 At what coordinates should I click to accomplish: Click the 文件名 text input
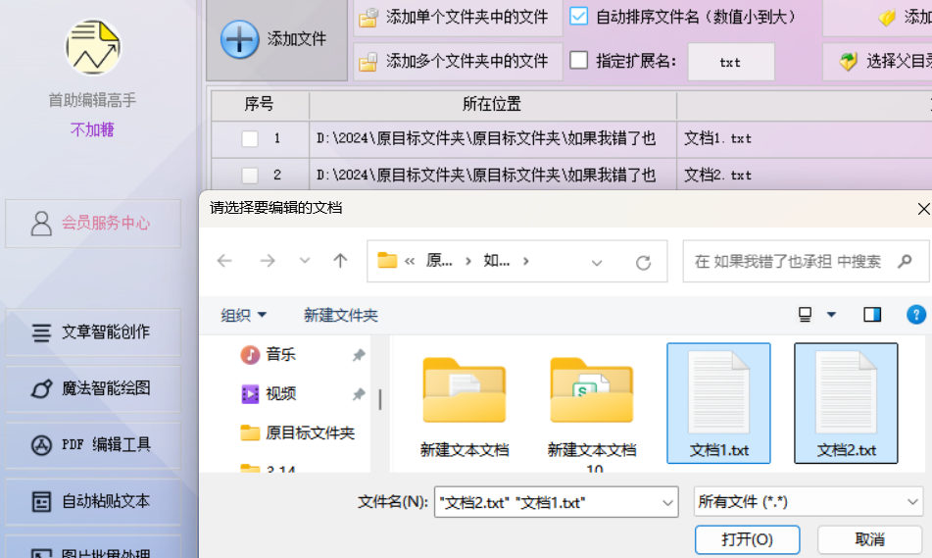[547, 503]
